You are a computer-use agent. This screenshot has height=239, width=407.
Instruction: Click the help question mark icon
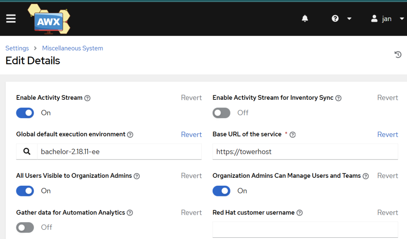pyautogui.click(x=335, y=18)
